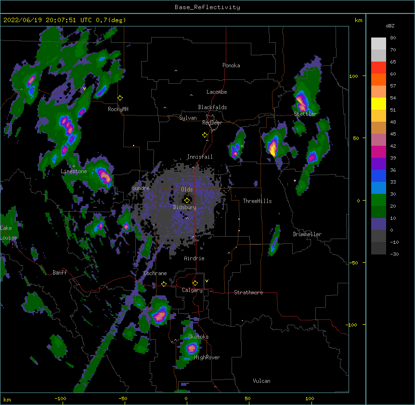Click the light gray 70-80 dBZ legend swatch

378,43
